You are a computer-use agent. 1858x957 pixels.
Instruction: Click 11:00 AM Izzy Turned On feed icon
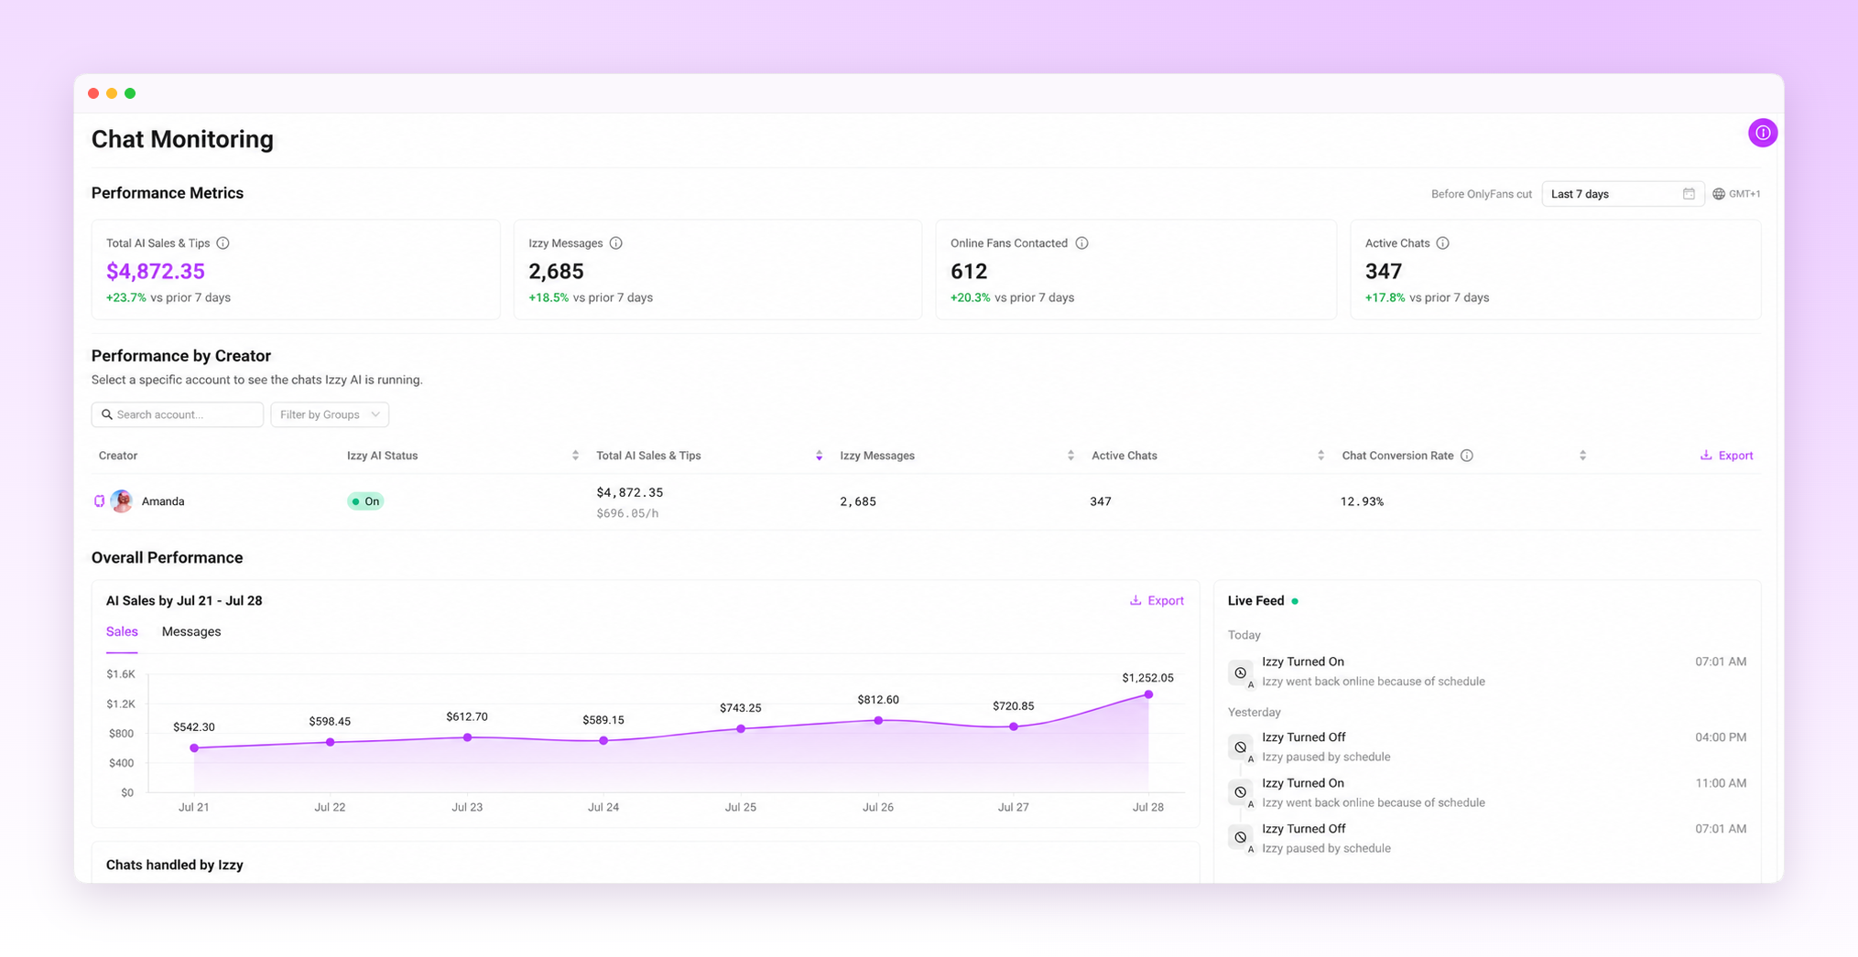(1241, 792)
